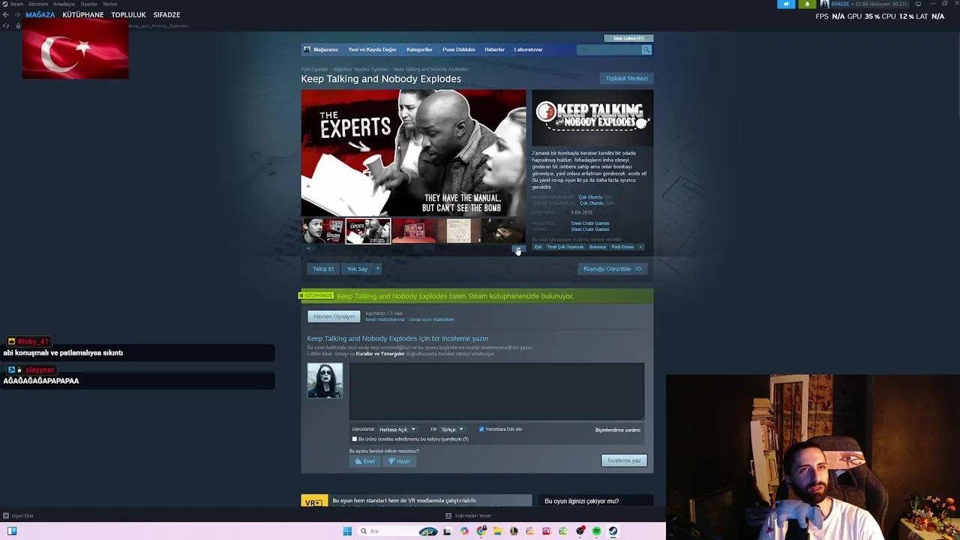This screenshot has width=960, height=540.
Task: Open Google Chrome from the taskbar
Action: coord(481,531)
